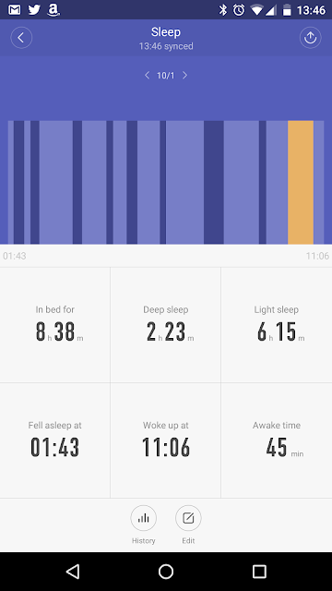Tap the Fell asleep at 01:43 tile
The height and width of the screenshot is (591, 332).
[x=55, y=440]
